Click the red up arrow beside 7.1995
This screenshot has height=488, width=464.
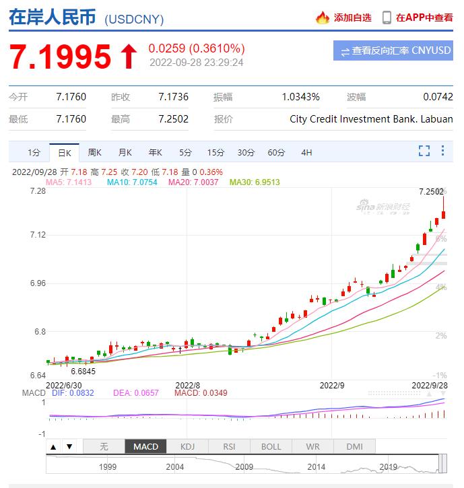tap(128, 57)
